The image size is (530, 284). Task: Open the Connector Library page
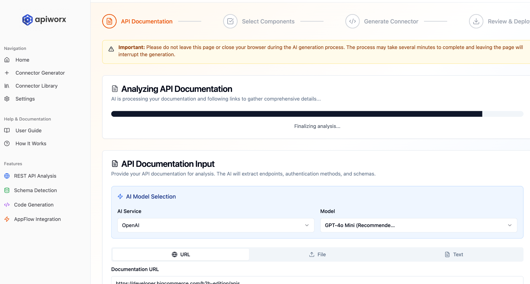(36, 86)
